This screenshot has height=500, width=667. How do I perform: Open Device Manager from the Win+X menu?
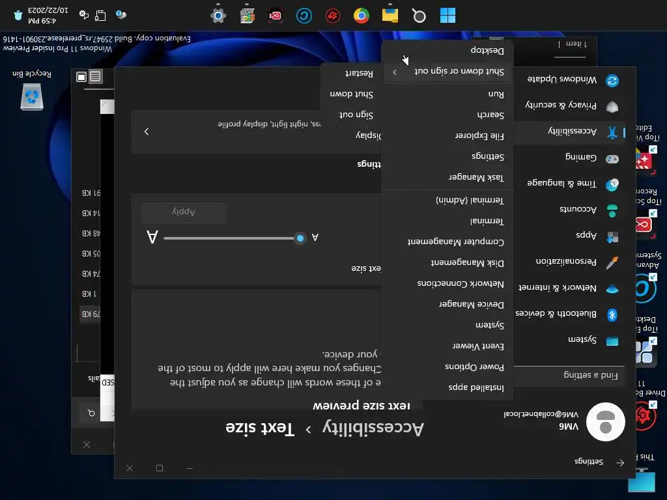(x=447, y=305)
